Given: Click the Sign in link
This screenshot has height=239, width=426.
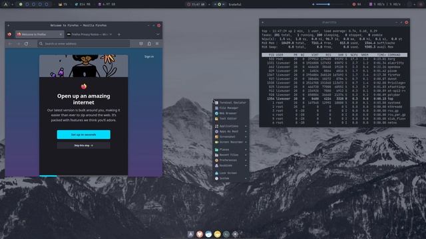Looking at the screenshot, I should pos(149,56).
